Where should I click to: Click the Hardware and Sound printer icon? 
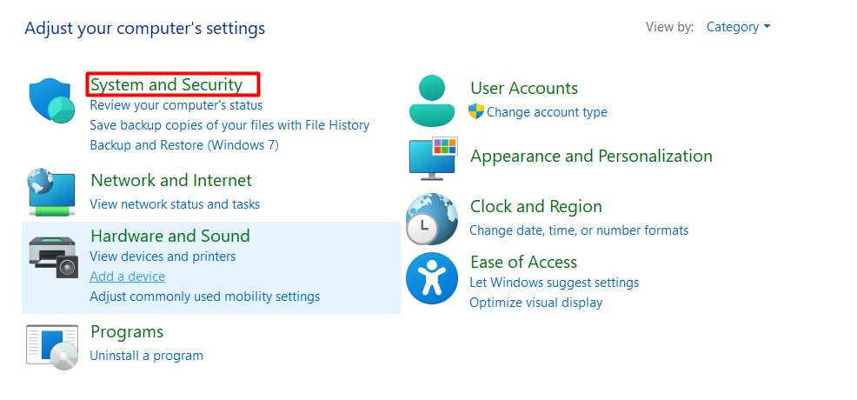(x=52, y=257)
